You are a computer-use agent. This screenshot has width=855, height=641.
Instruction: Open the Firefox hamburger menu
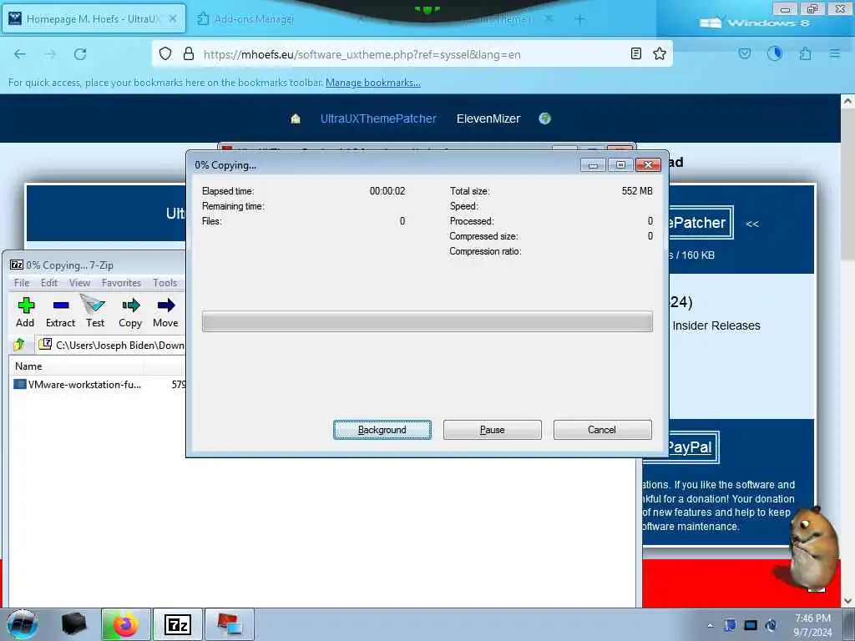[835, 53]
